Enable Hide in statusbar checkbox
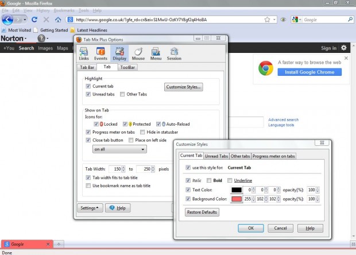Viewport: 356px width, 255px height. (x=142, y=132)
